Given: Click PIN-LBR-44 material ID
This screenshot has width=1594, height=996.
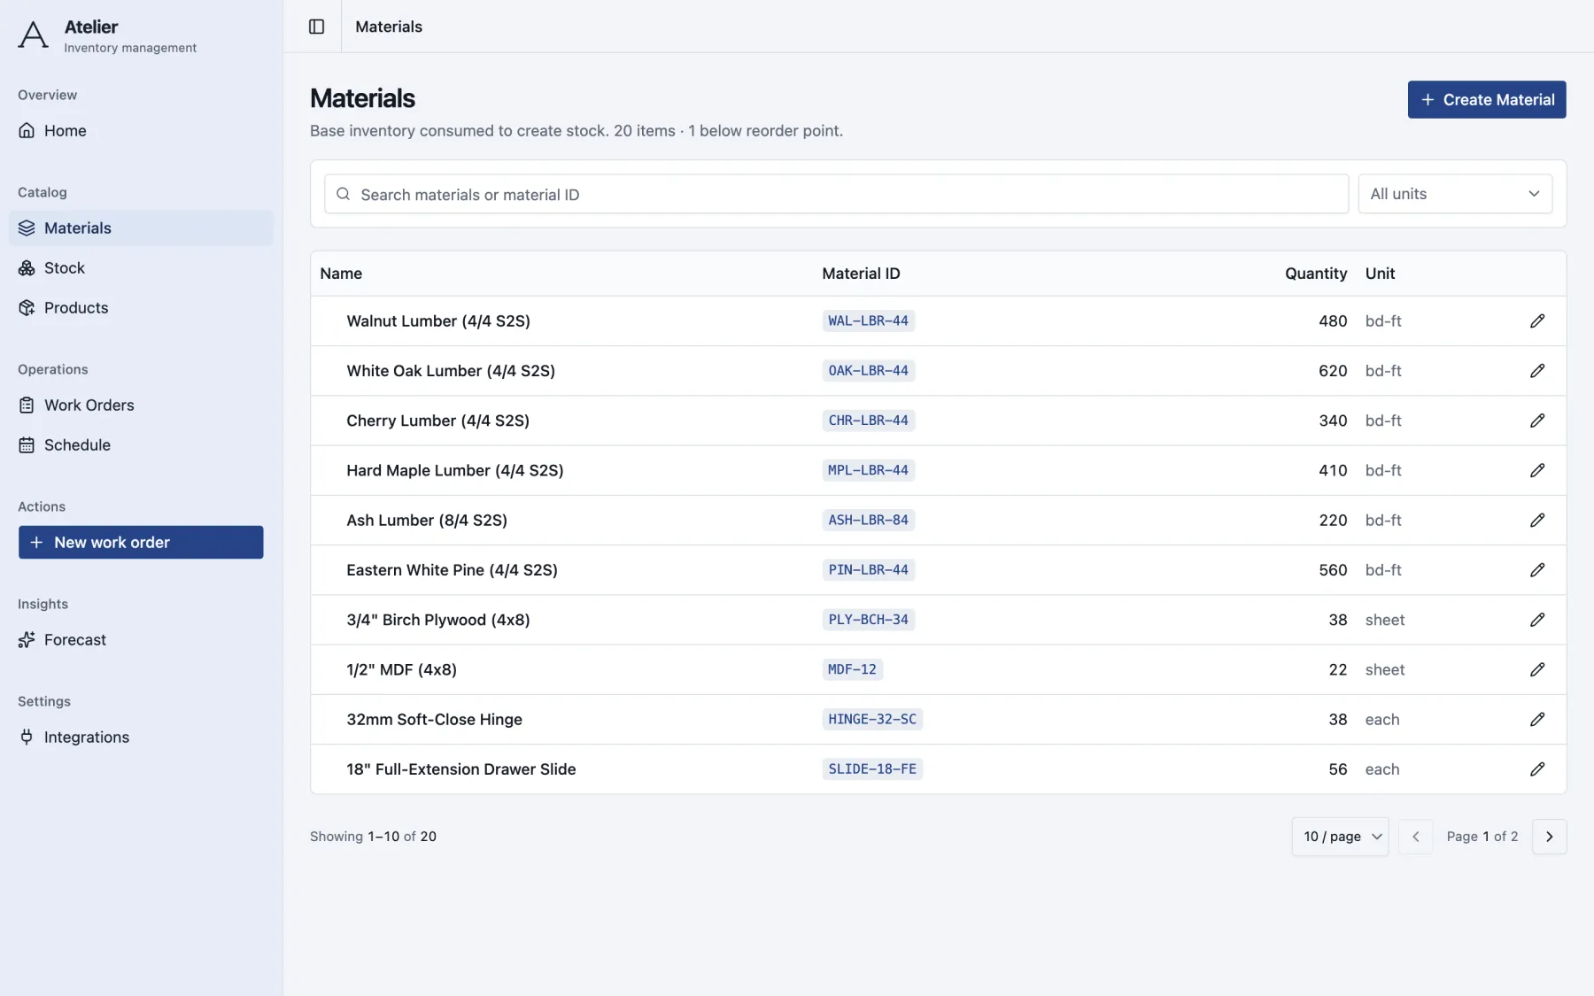Looking at the screenshot, I should coord(868,570).
